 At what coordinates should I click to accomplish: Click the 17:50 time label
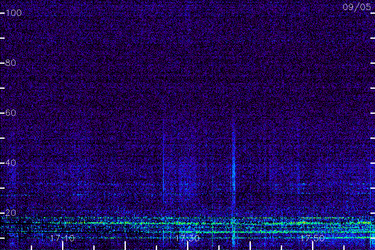tap(312, 238)
